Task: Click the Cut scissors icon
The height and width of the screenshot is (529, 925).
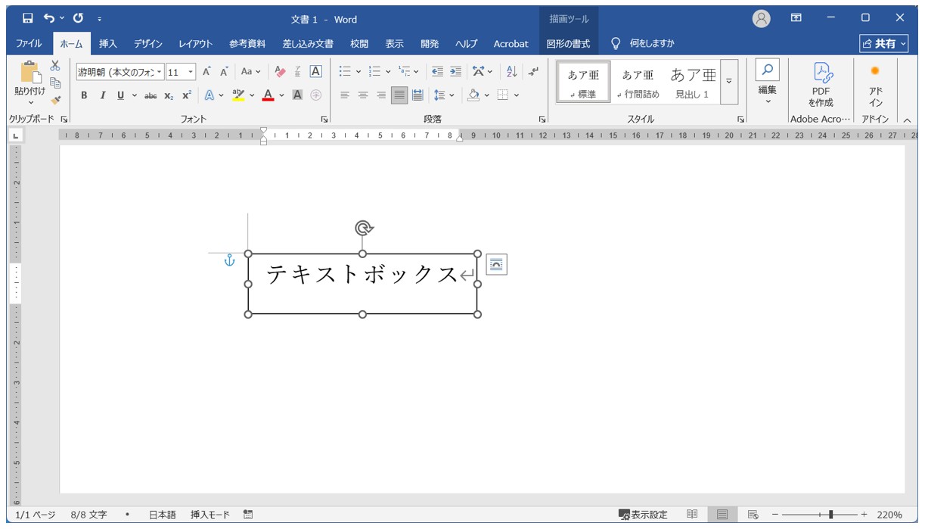Action: point(54,66)
